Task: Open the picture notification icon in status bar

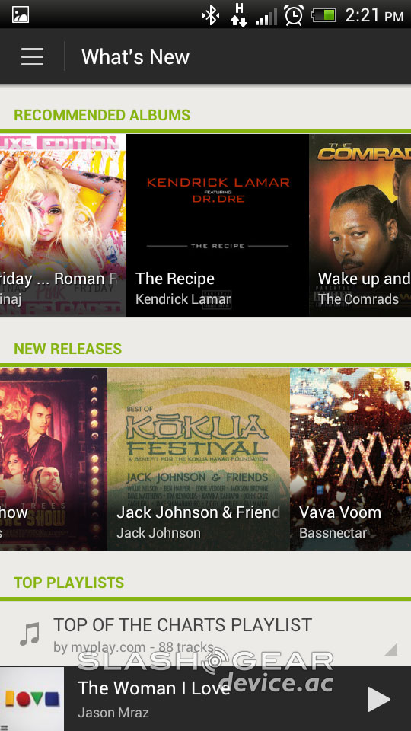Action: (21, 15)
